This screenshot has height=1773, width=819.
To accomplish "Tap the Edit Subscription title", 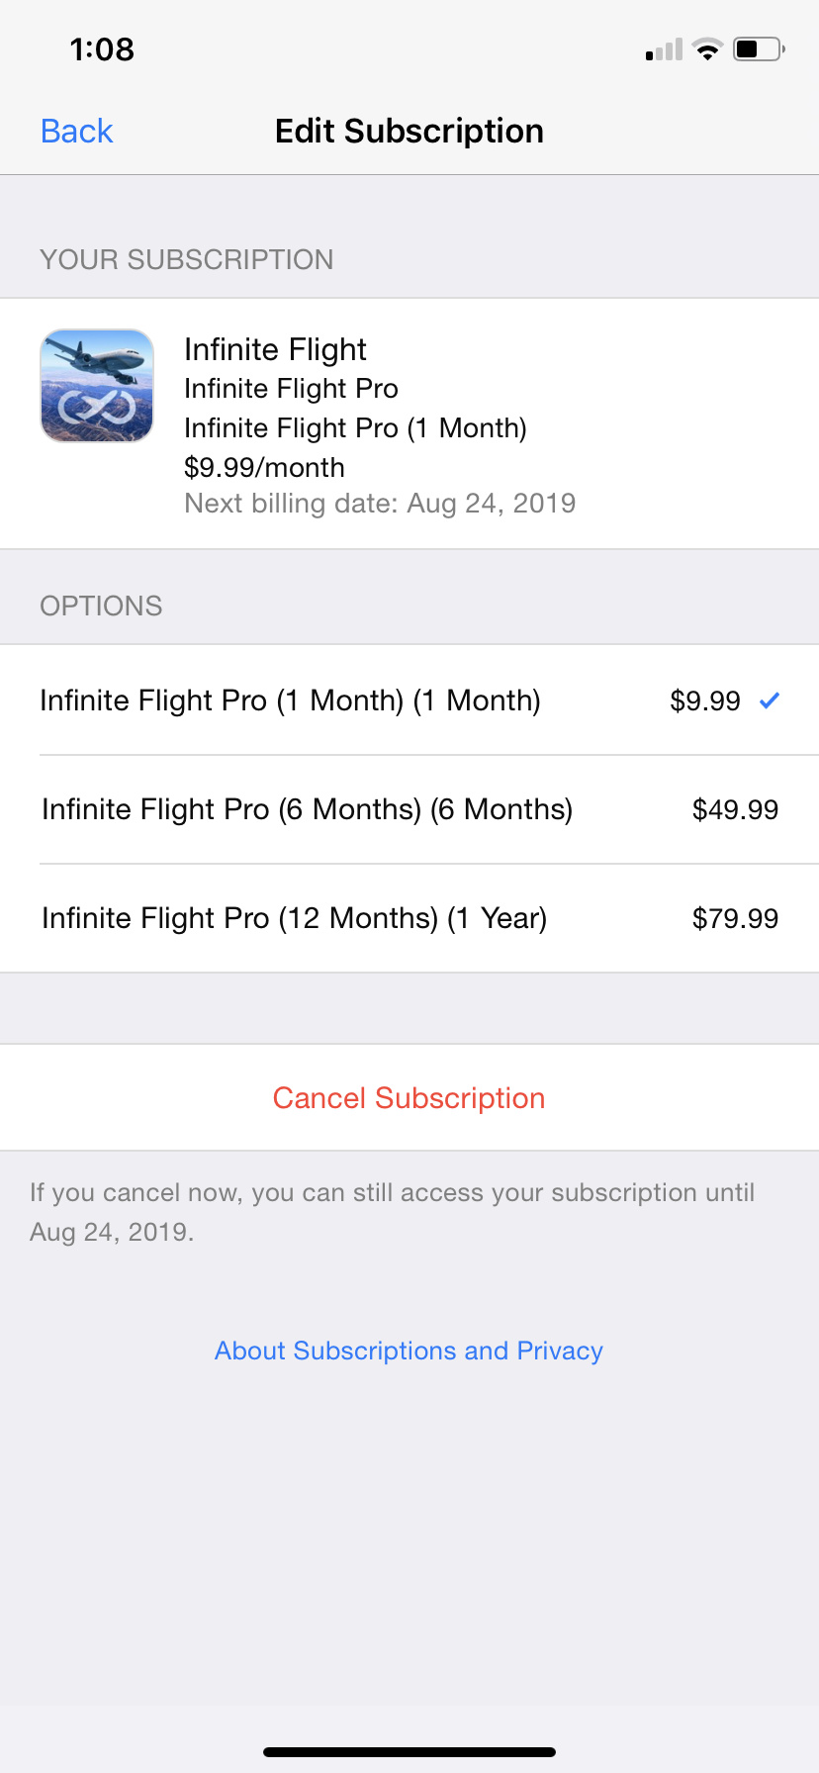I will [x=409, y=131].
